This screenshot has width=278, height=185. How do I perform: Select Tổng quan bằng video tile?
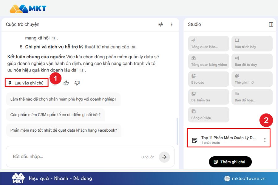(208, 61)
